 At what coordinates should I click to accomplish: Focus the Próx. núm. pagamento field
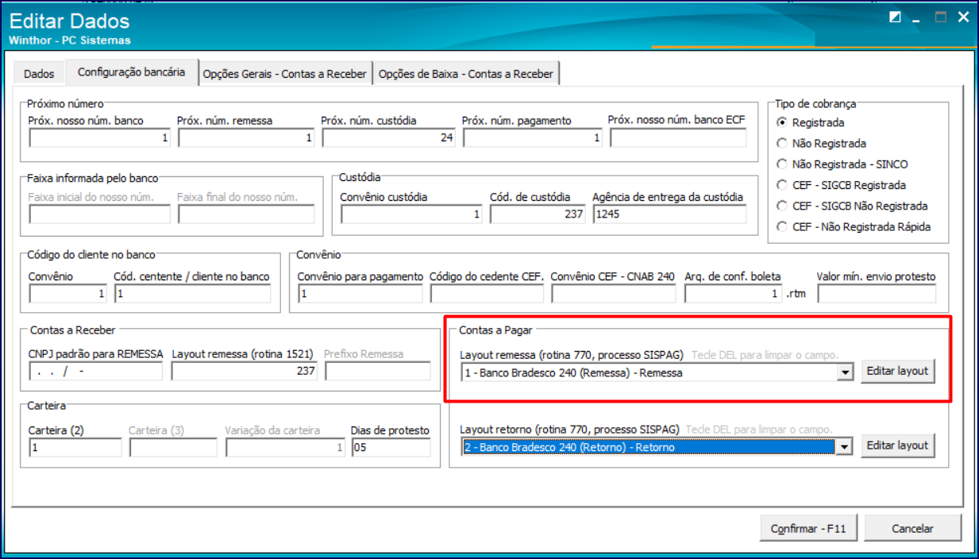[x=533, y=138]
